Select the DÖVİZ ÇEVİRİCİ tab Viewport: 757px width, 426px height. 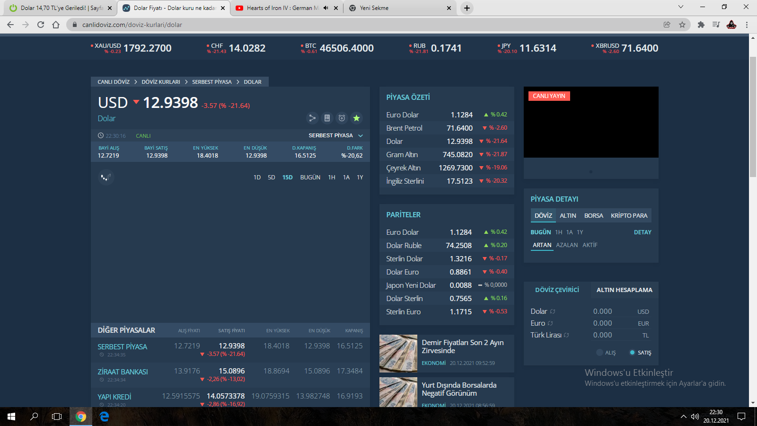(557, 290)
